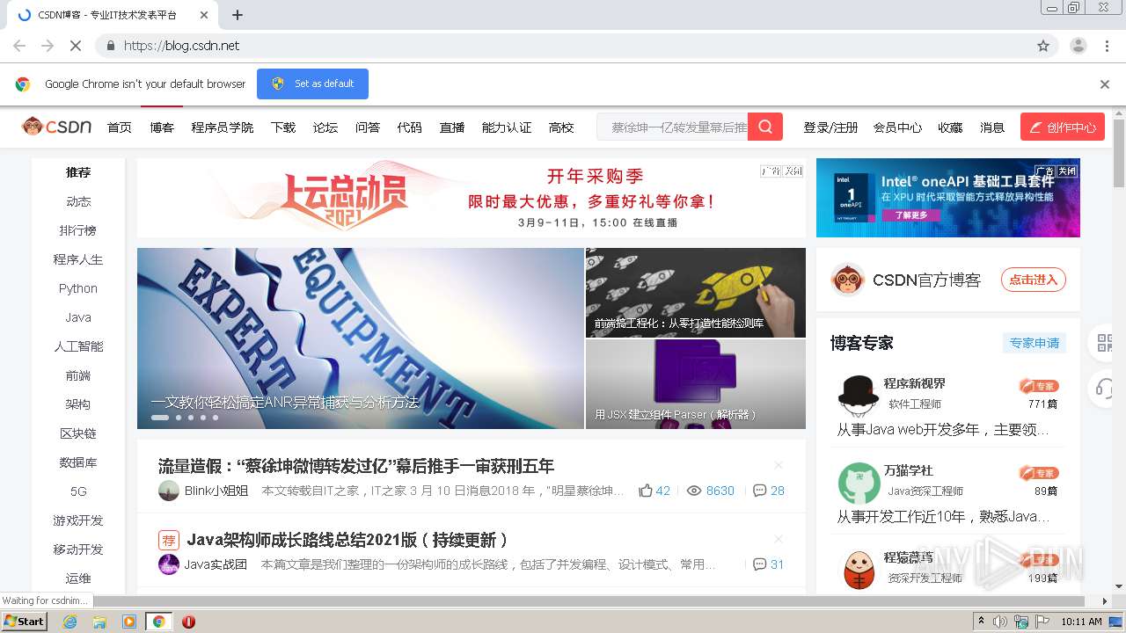Viewport: 1126px width, 633px height.
Task: Open 收藏 in the top navigation
Action: pyautogui.click(x=950, y=127)
